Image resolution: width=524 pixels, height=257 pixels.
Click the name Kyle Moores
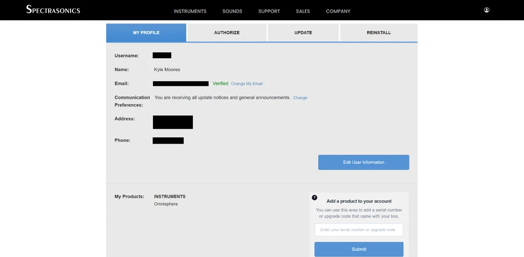click(167, 70)
